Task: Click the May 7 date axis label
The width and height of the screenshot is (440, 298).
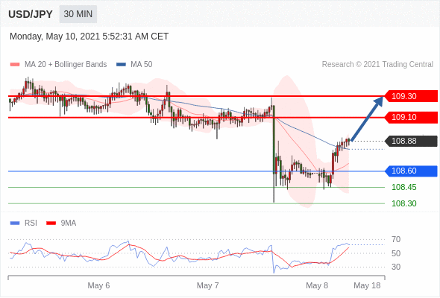Action: coord(207,285)
